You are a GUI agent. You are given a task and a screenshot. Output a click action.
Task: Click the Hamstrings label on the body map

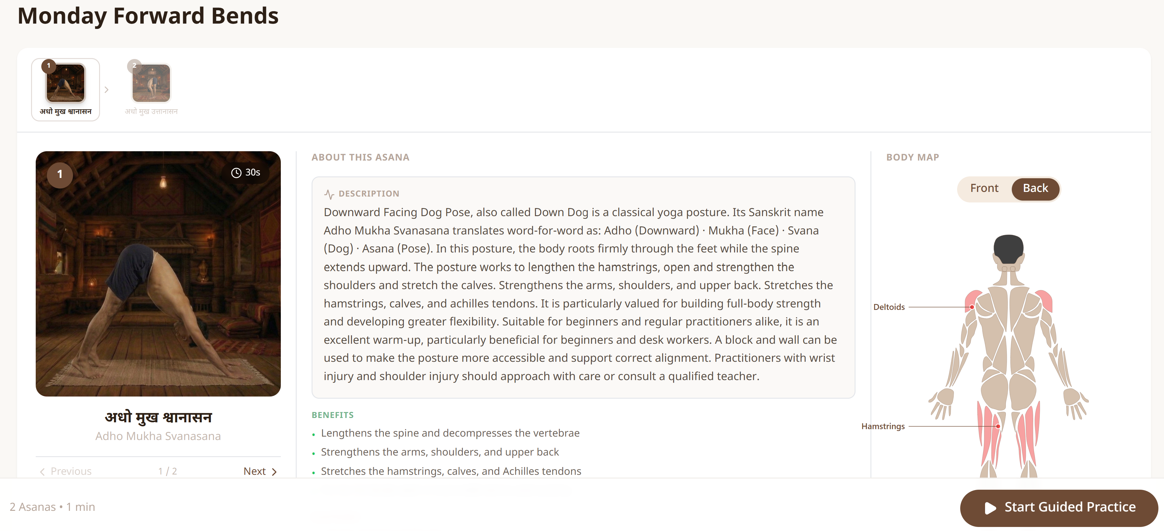click(x=883, y=426)
